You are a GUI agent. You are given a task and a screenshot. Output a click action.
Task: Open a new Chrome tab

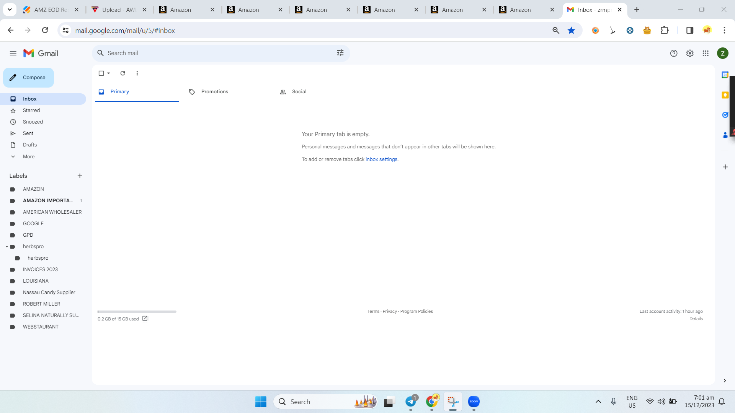point(637,10)
